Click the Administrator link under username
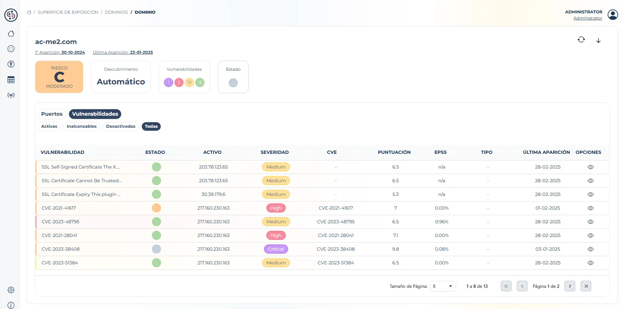The image size is (622, 309). (x=588, y=18)
